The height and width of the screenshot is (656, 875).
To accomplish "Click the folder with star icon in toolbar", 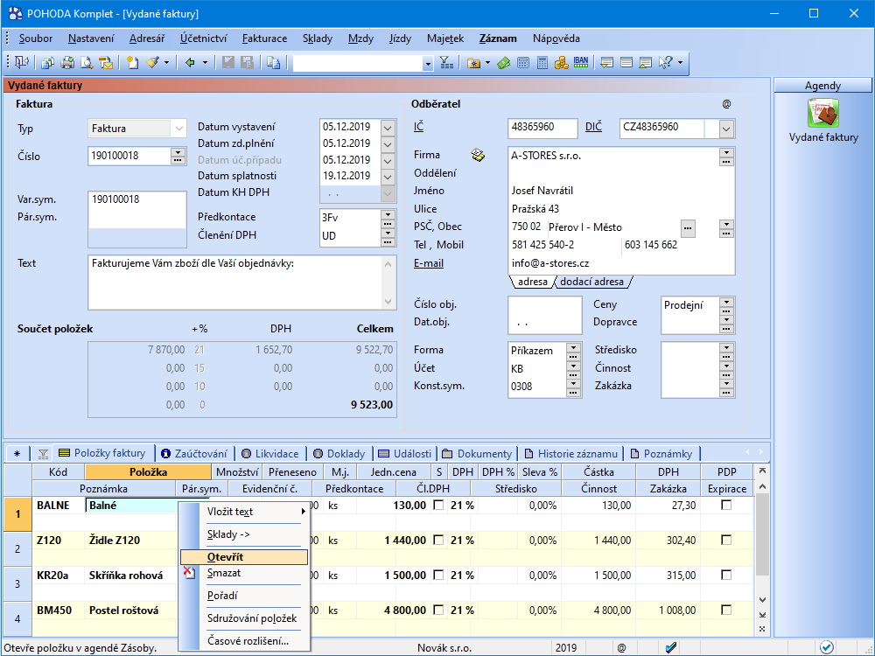I will (473, 62).
